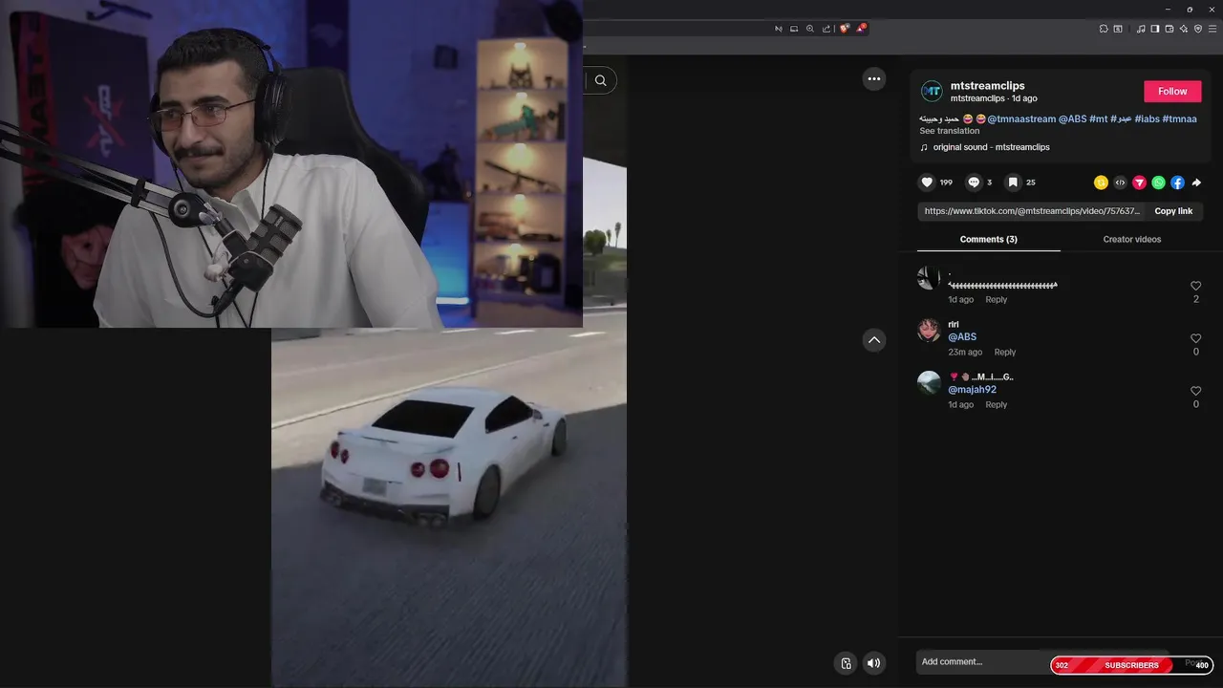Click the #tmnaa hashtag

coord(1179,119)
